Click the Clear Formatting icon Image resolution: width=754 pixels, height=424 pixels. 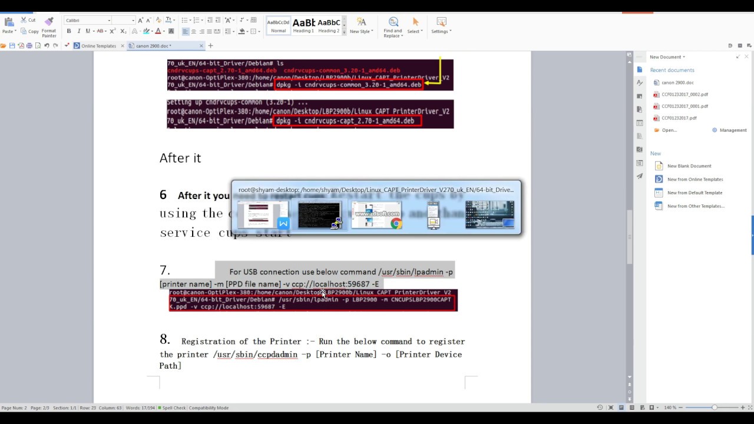159,20
